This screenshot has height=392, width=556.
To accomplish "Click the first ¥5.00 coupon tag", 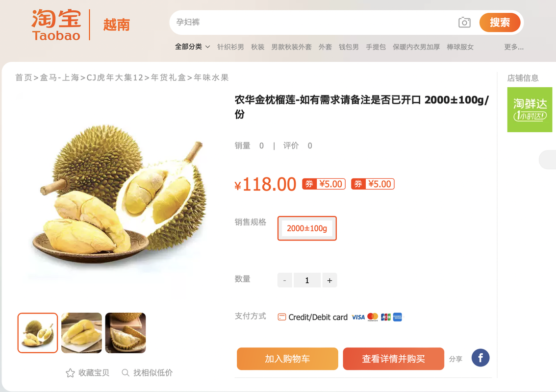I will (324, 184).
